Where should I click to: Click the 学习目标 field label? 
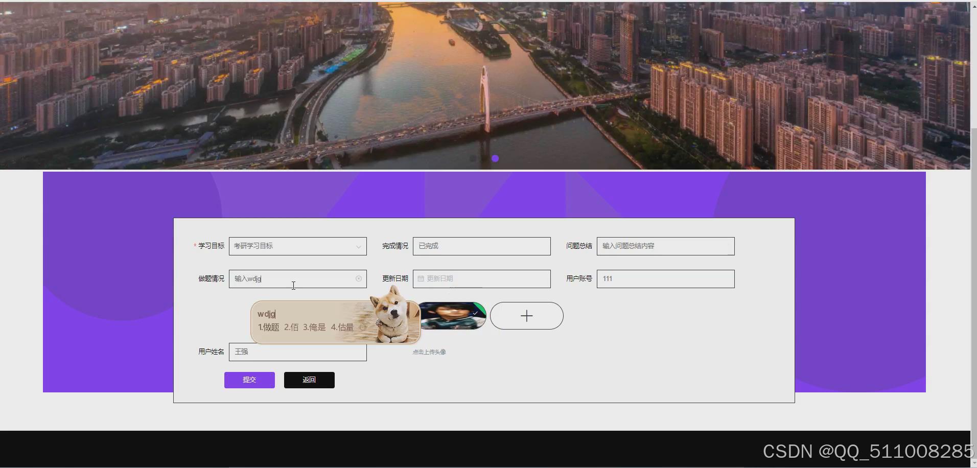point(211,246)
